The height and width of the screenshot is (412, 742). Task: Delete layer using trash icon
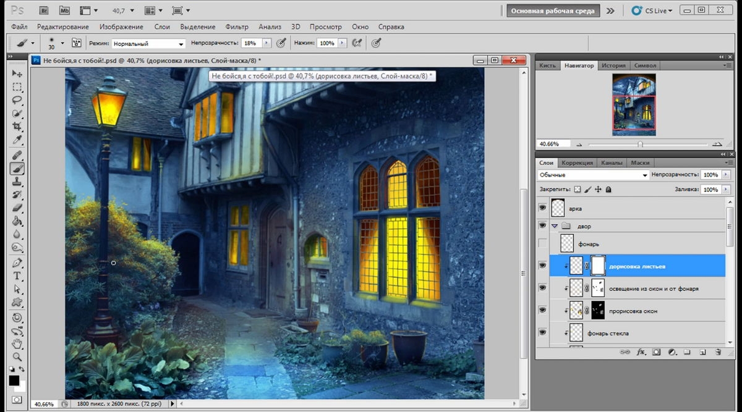tap(718, 352)
